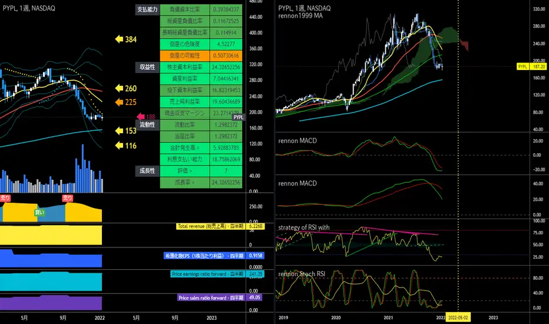
Task: Click the 投下資本利益率 row label
Action: click(x=185, y=90)
